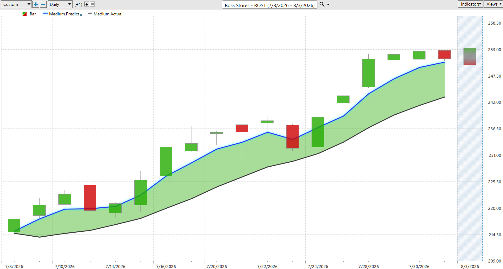Click the 8/3/2026 date axis label
This screenshot has height=269, width=503.
point(470,267)
